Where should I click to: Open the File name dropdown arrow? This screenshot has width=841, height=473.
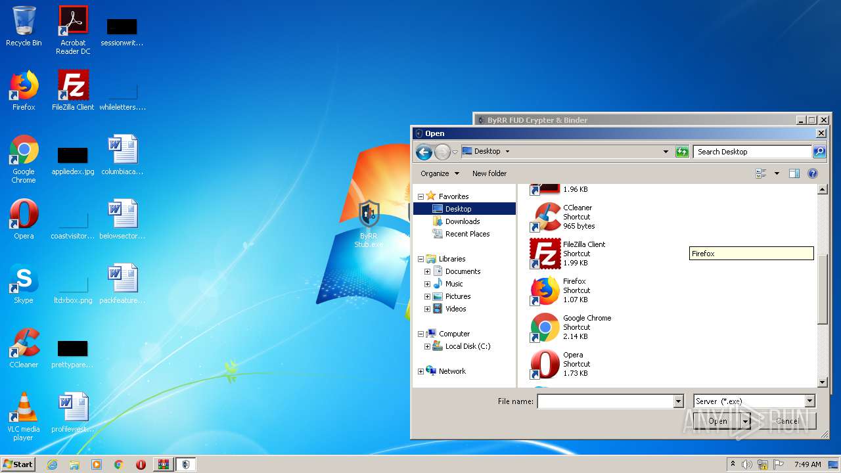tap(679, 401)
